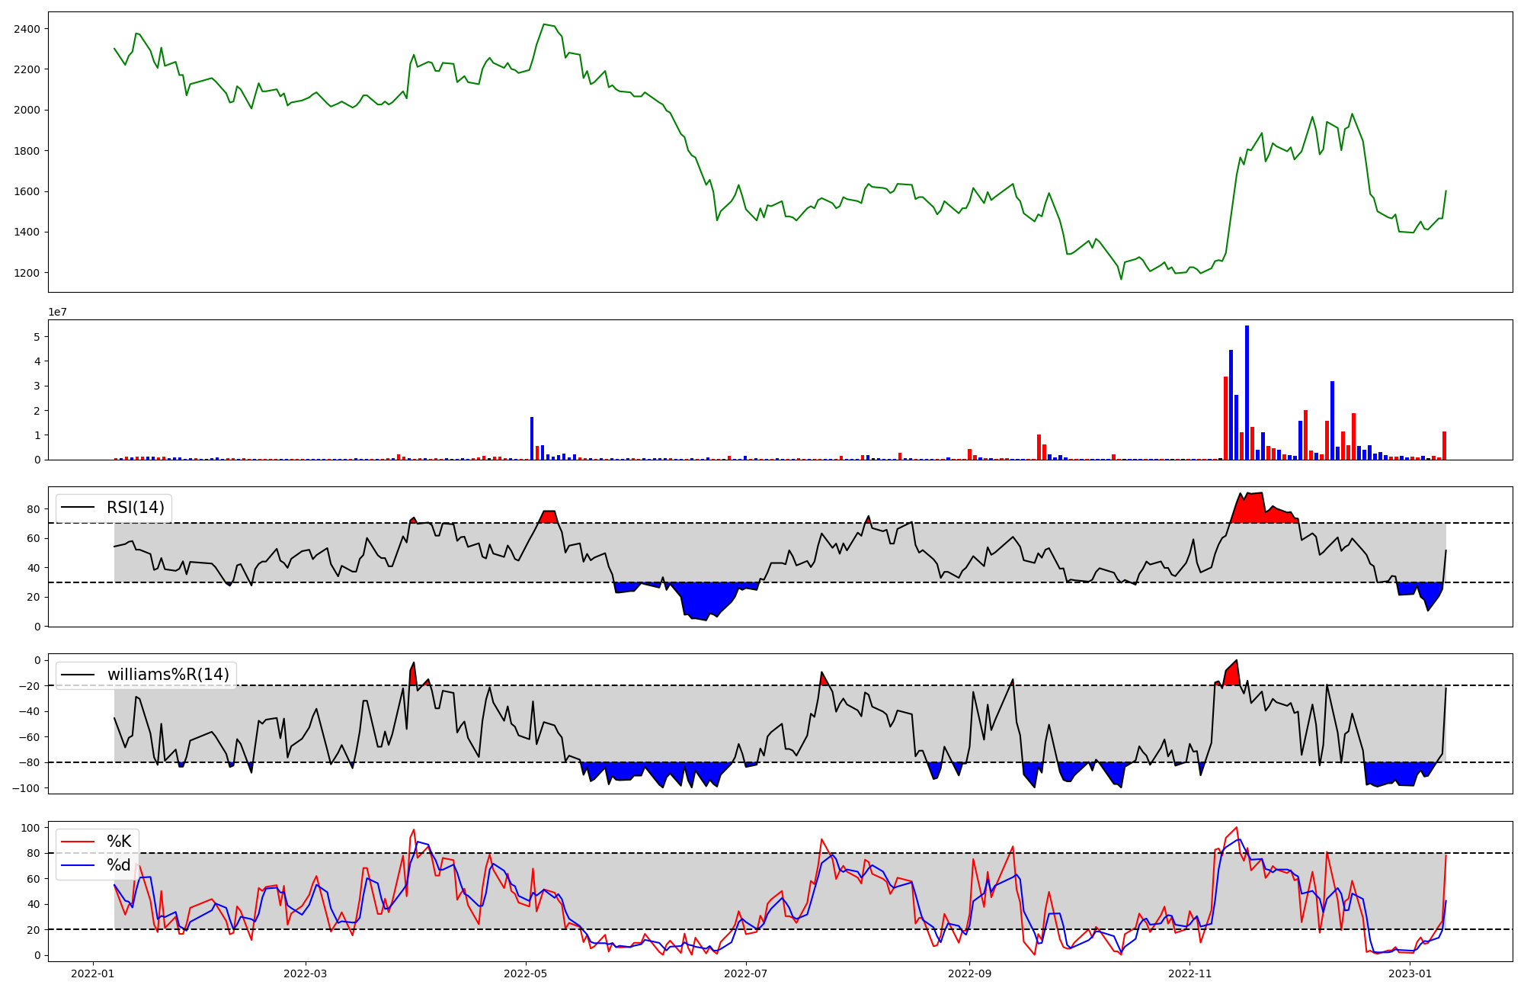Click the 2022-01 x-axis date label
The image size is (1524, 991).
click(x=93, y=973)
